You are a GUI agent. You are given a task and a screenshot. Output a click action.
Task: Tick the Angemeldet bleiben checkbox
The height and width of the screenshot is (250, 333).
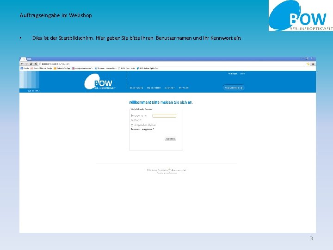point(132,125)
